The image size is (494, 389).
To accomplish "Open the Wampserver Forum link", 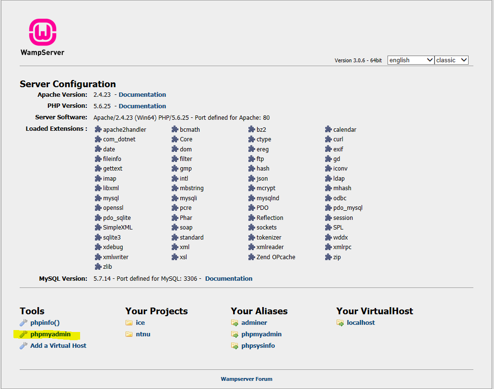I will 247,379.
